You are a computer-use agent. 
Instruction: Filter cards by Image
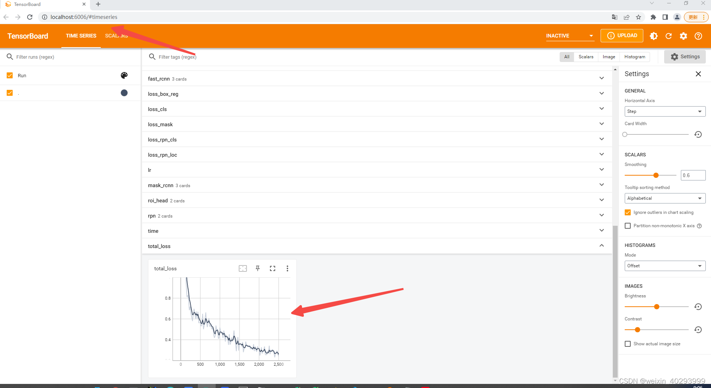pyautogui.click(x=609, y=57)
